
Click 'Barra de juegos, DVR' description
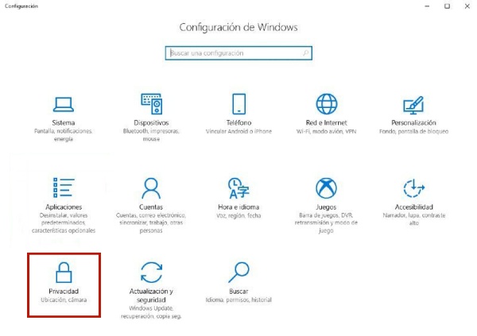click(326, 223)
